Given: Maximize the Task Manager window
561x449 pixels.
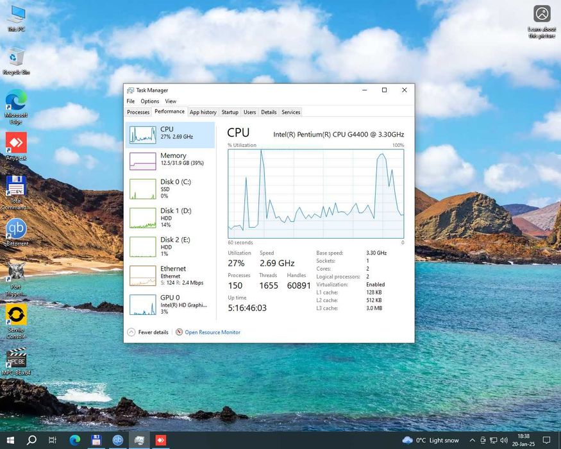Looking at the screenshot, I should (384, 90).
